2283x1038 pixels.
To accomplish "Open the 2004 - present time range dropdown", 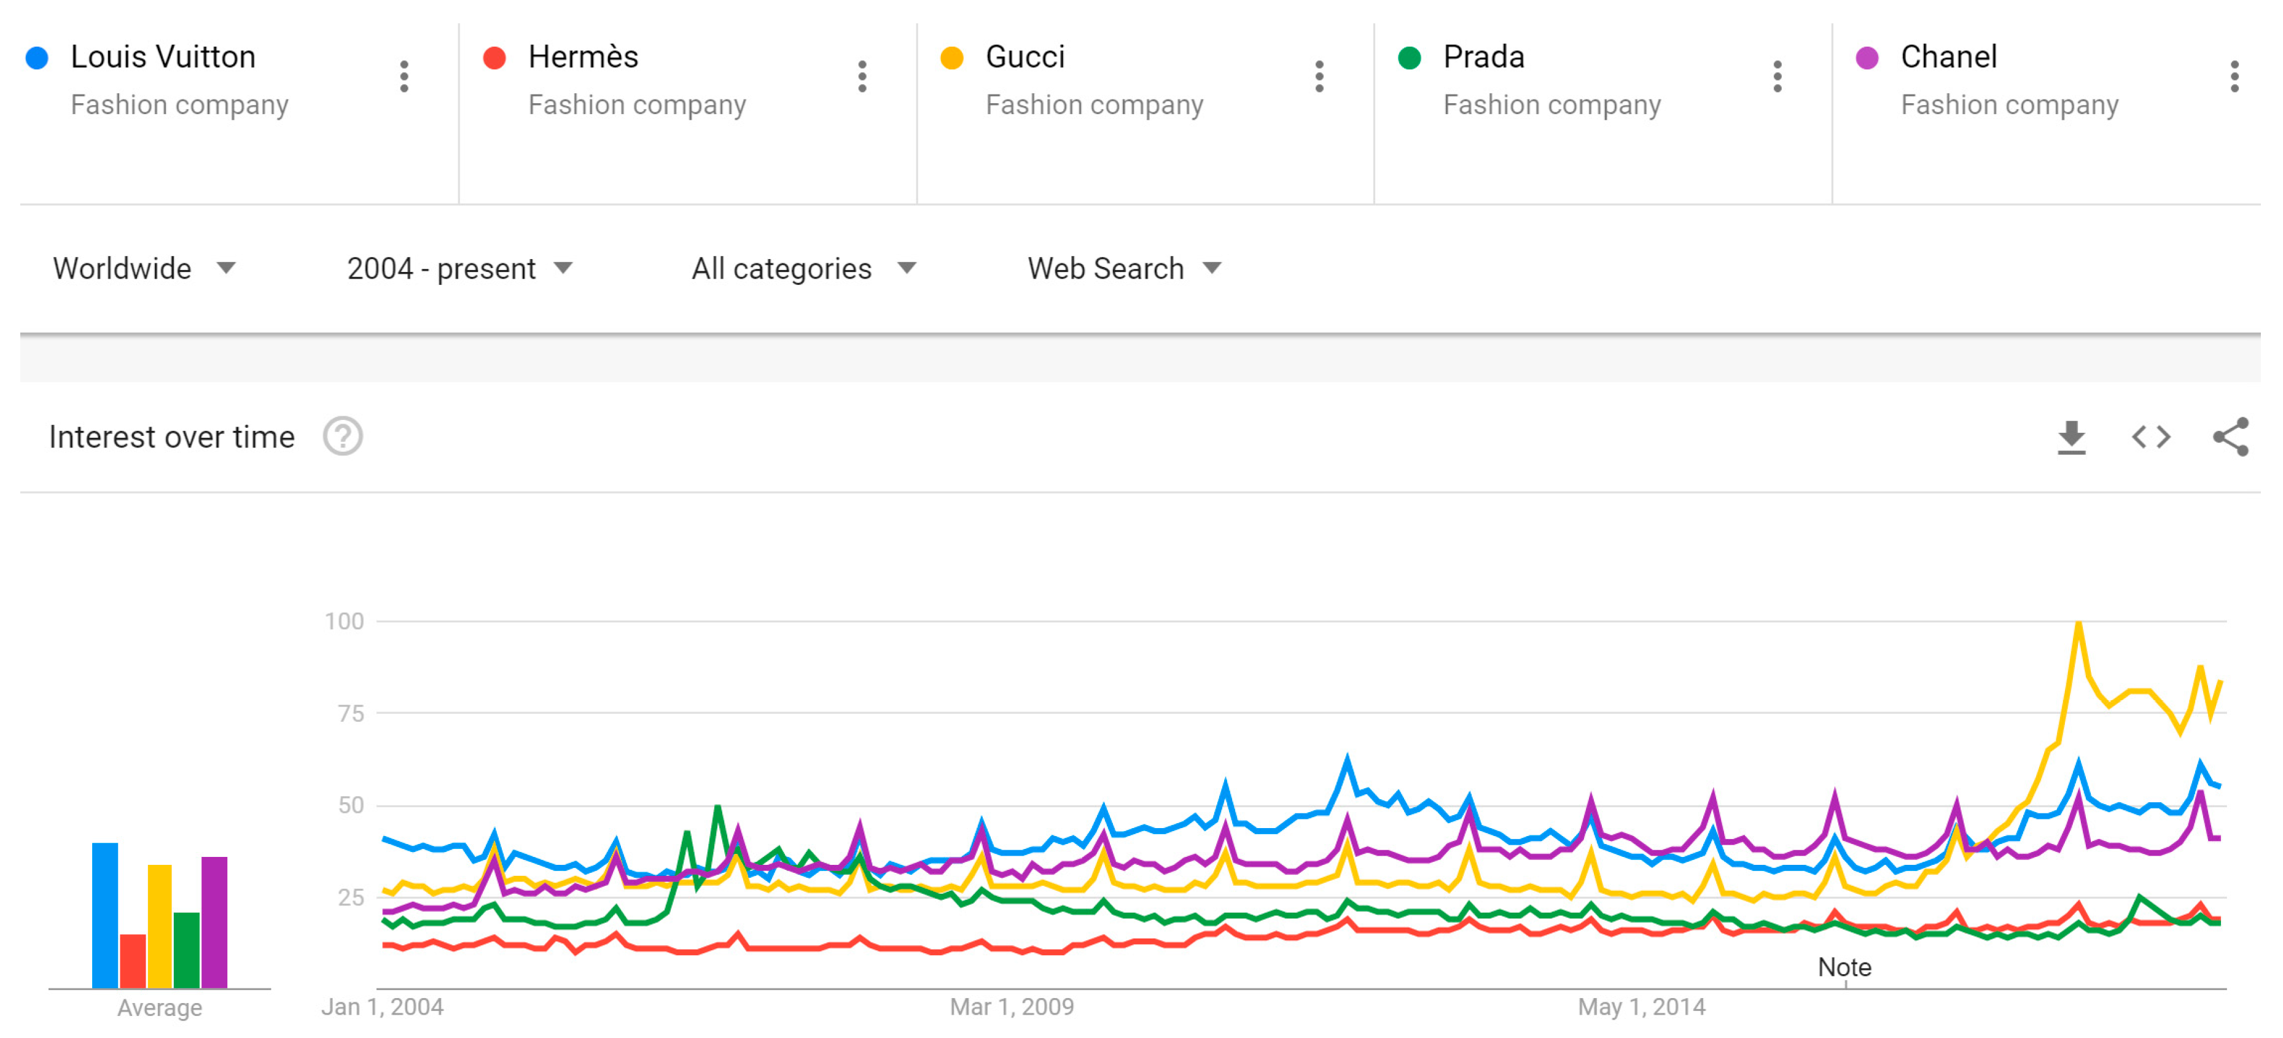I will coord(459,268).
